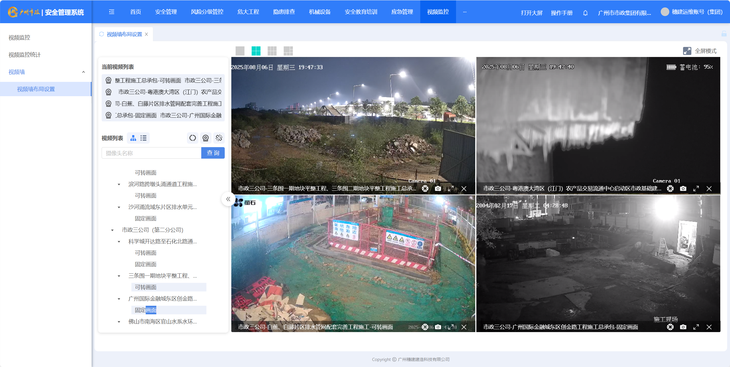Switch video list to tree view
Screen dimensions: 730x367
(x=133, y=138)
